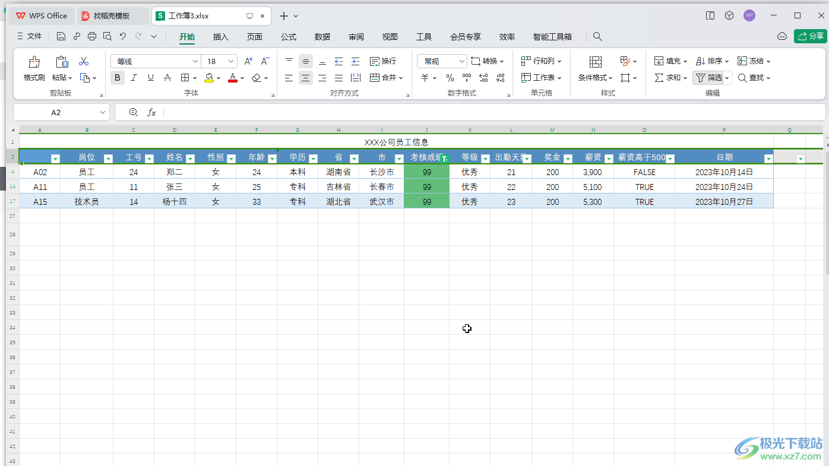The image size is (829, 466).
Task: Open the filter dropdown on 岗位 column
Action: (109, 158)
